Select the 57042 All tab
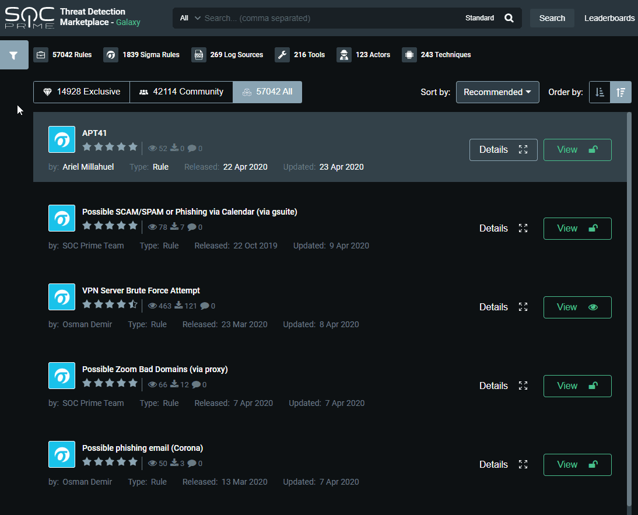This screenshot has width=638, height=515. click(267, 92)
